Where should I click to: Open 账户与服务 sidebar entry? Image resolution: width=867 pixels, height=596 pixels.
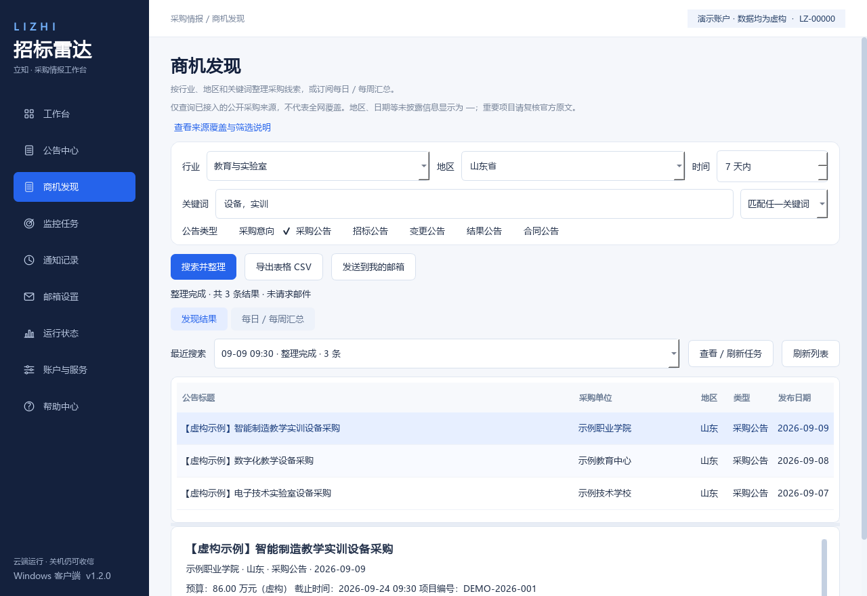pyautogui.click(x=75, y=370)
